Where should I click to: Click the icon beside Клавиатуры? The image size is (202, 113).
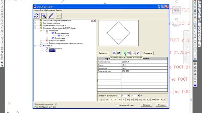(53, 38)
